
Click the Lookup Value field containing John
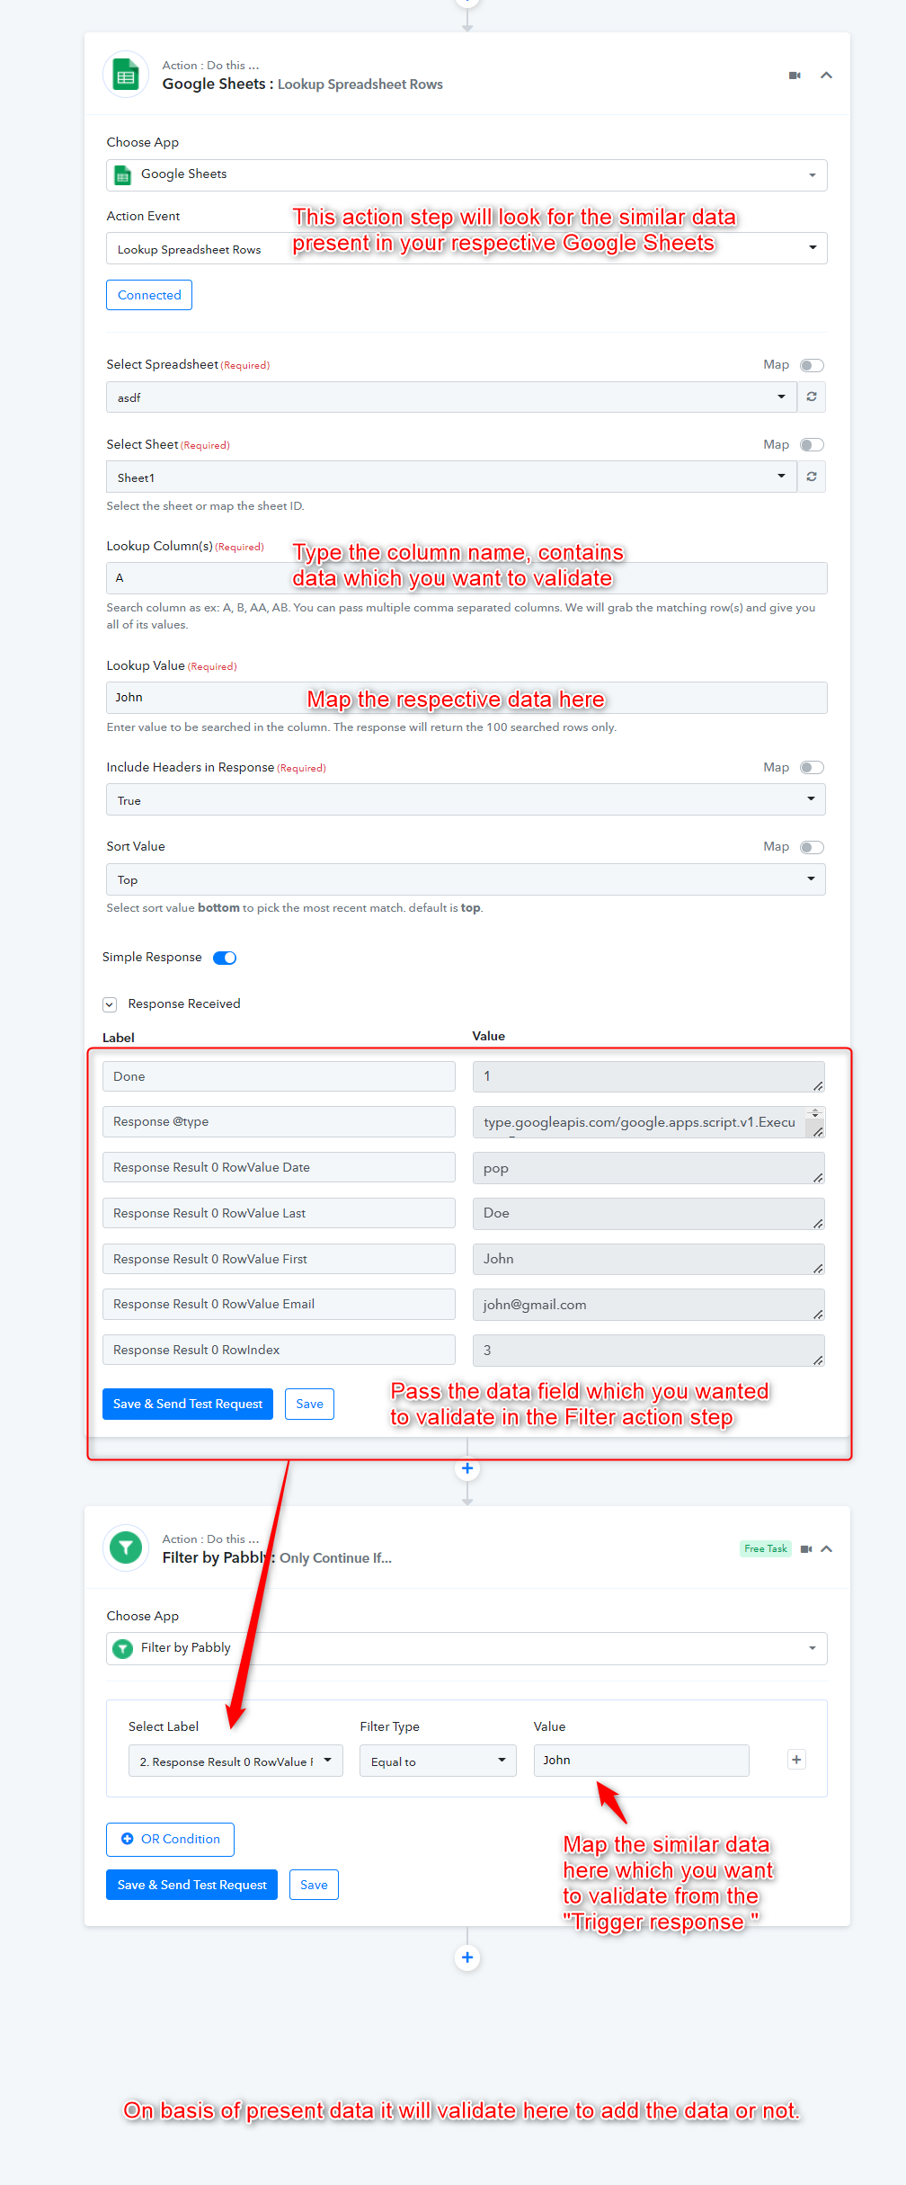(x=466, y=698)
